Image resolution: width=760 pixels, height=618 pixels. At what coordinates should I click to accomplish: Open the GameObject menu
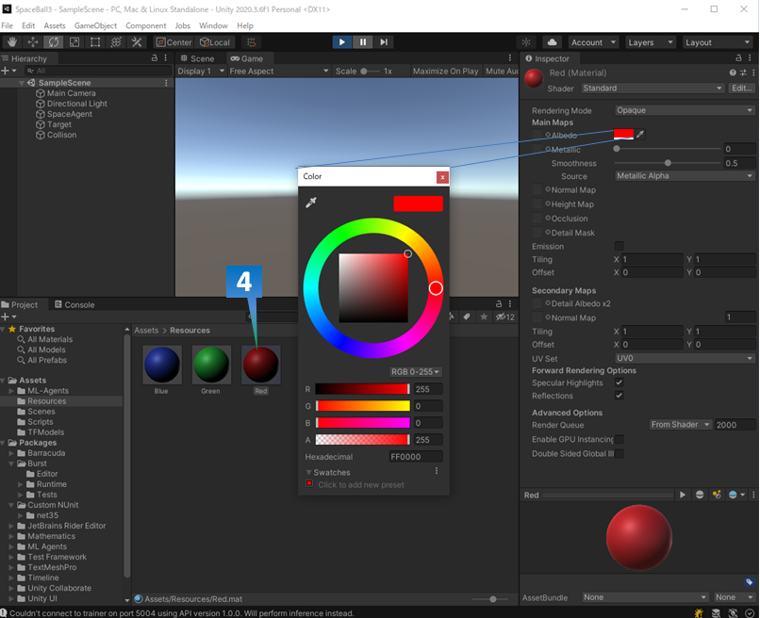[95, 25]
